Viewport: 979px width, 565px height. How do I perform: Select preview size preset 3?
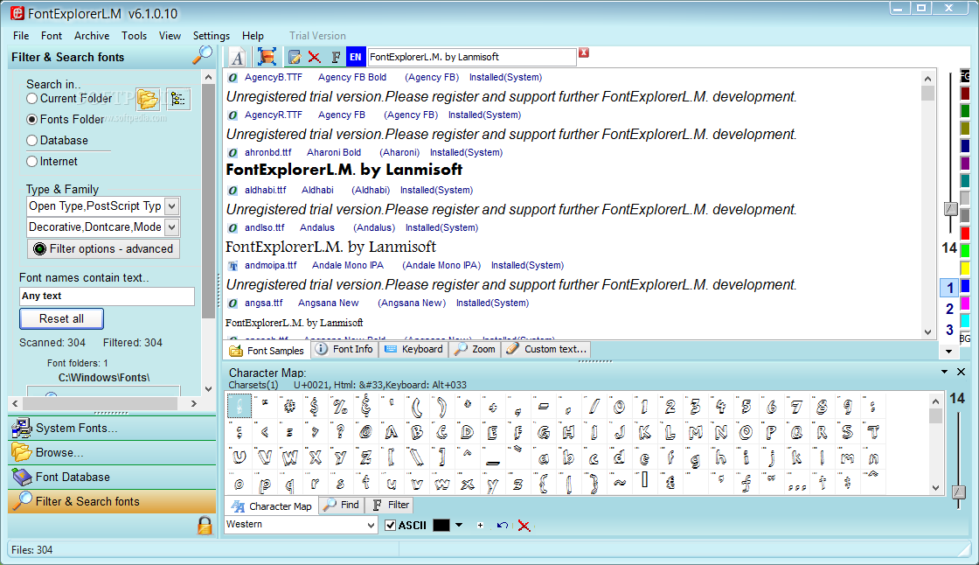(949, 330)
